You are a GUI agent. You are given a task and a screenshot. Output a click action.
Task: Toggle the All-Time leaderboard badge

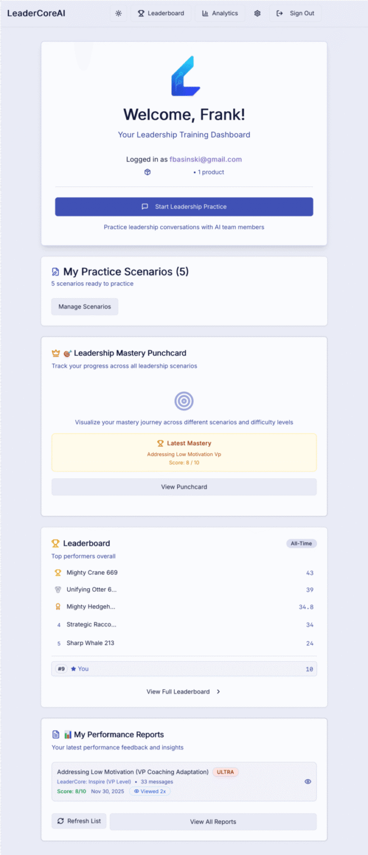click(301, 543)
